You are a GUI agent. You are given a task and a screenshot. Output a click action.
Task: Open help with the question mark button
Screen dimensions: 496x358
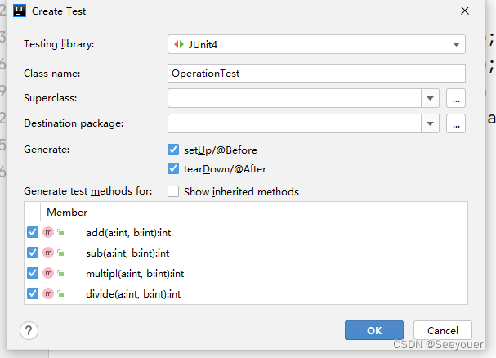29,330
